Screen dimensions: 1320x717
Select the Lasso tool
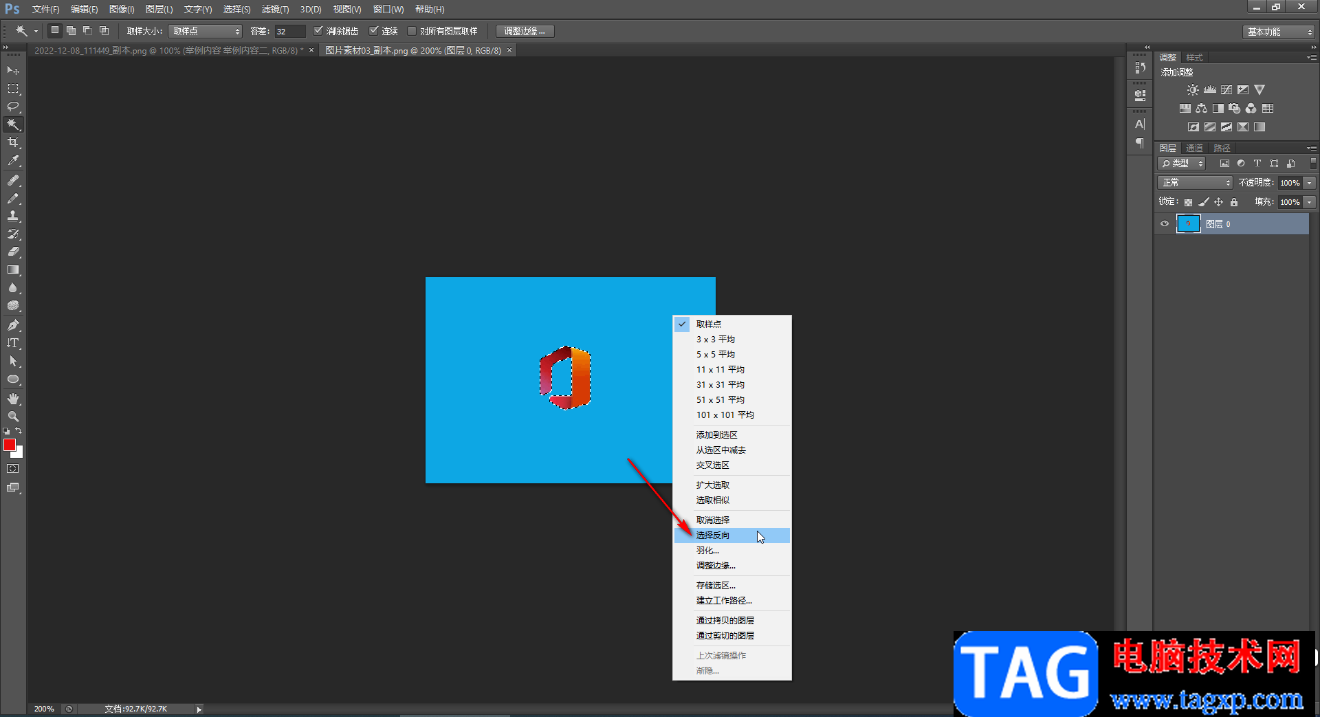coord(13,107)
